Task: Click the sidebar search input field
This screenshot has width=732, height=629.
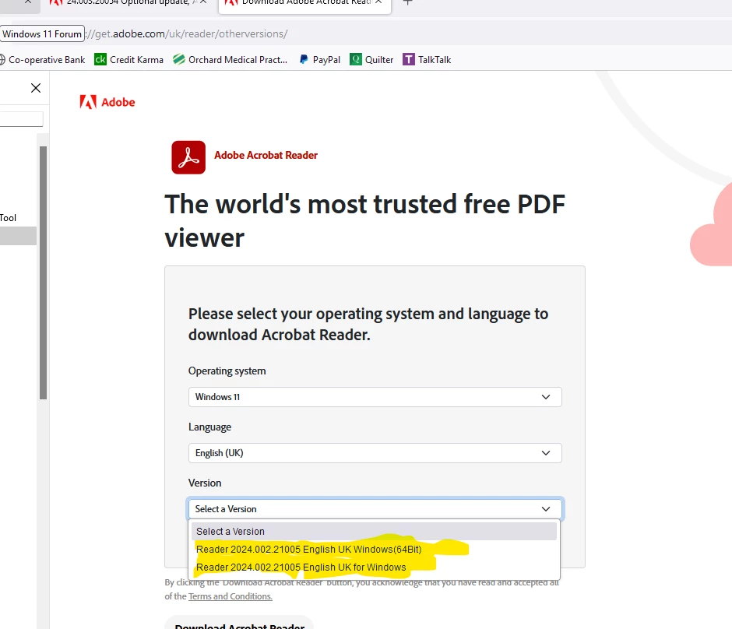Action: 21,119
